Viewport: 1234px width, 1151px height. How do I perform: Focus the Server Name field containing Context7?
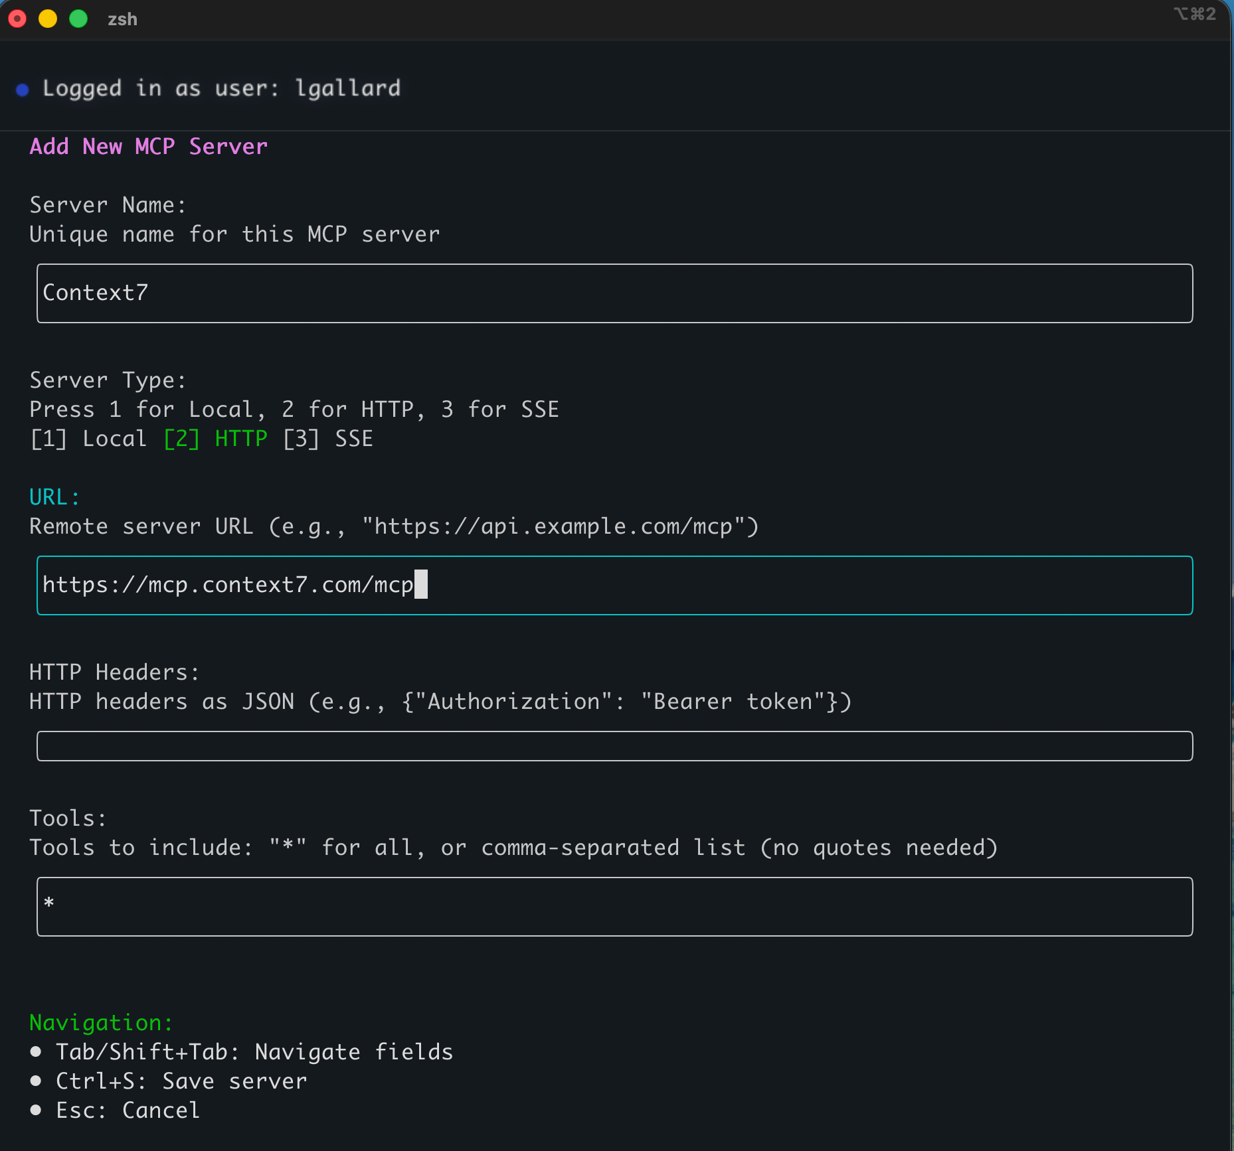point(614,293)
